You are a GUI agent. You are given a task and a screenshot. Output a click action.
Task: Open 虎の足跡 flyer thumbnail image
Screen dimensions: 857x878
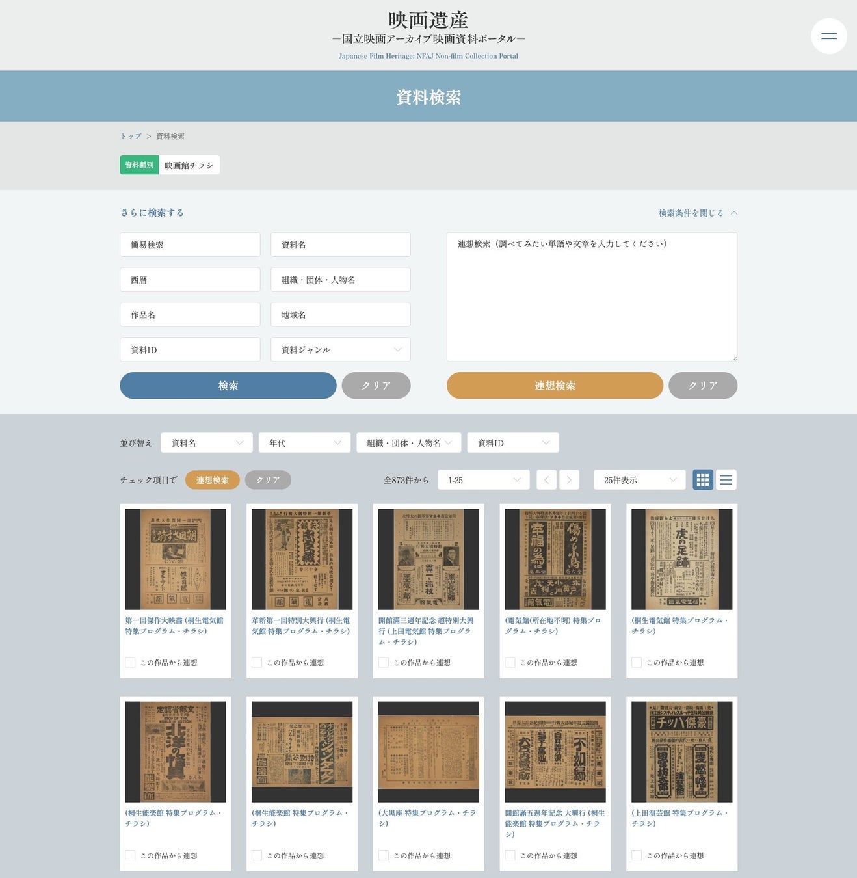681,559
